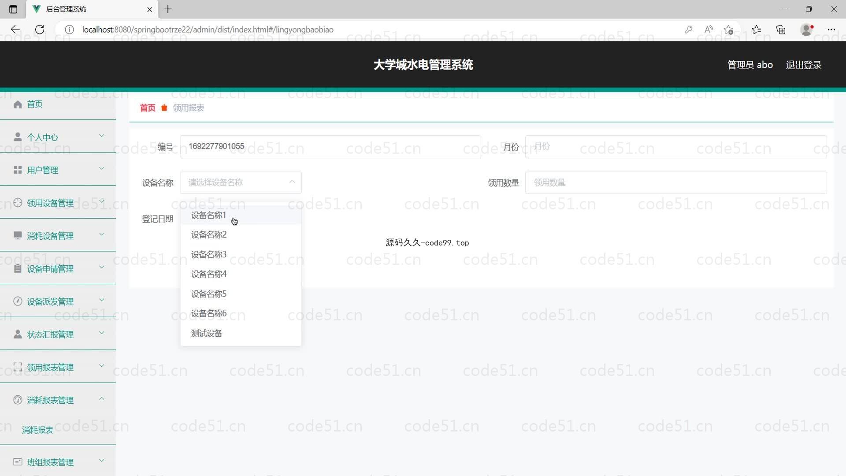The width and height of the screenshot is (846, 476).
Task: Click the grid icon beside 用户管理
Action: tap(18, 170)
